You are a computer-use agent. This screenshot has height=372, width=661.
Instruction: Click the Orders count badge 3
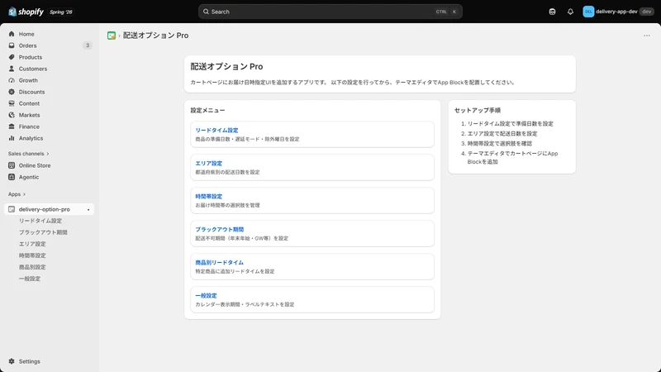88,45
